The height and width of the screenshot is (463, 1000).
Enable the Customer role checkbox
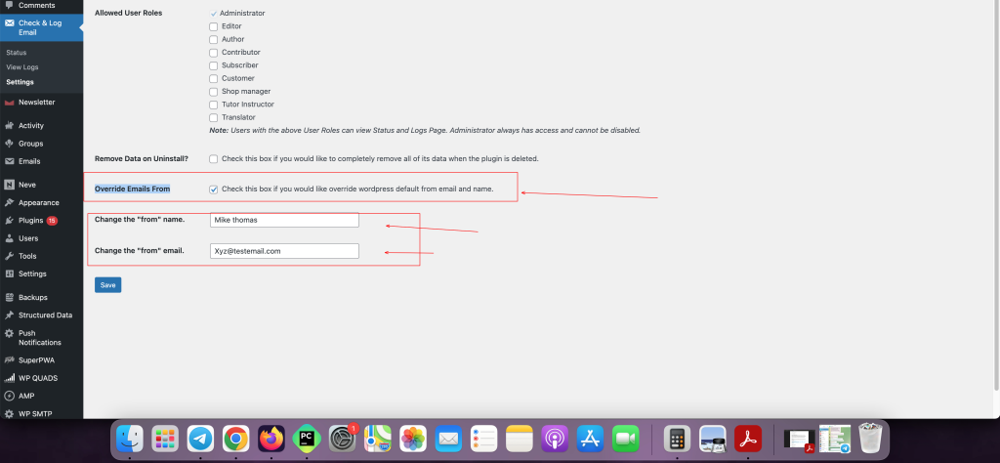[214, 79]
